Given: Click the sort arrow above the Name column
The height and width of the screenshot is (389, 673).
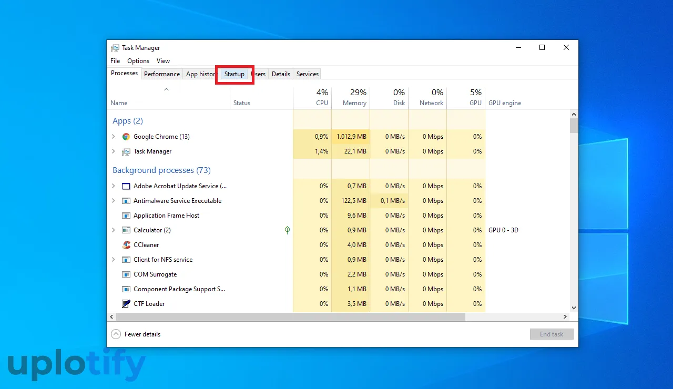Looking at the screenshot, I should (x=166, y=90).
